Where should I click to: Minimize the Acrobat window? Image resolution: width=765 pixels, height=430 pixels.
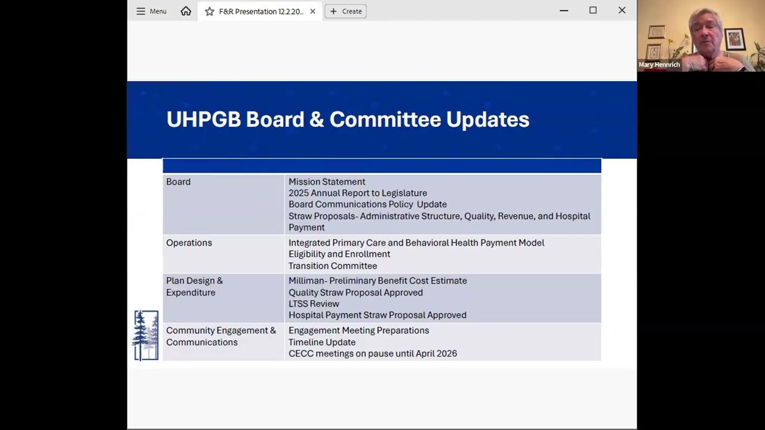[564, 11]
